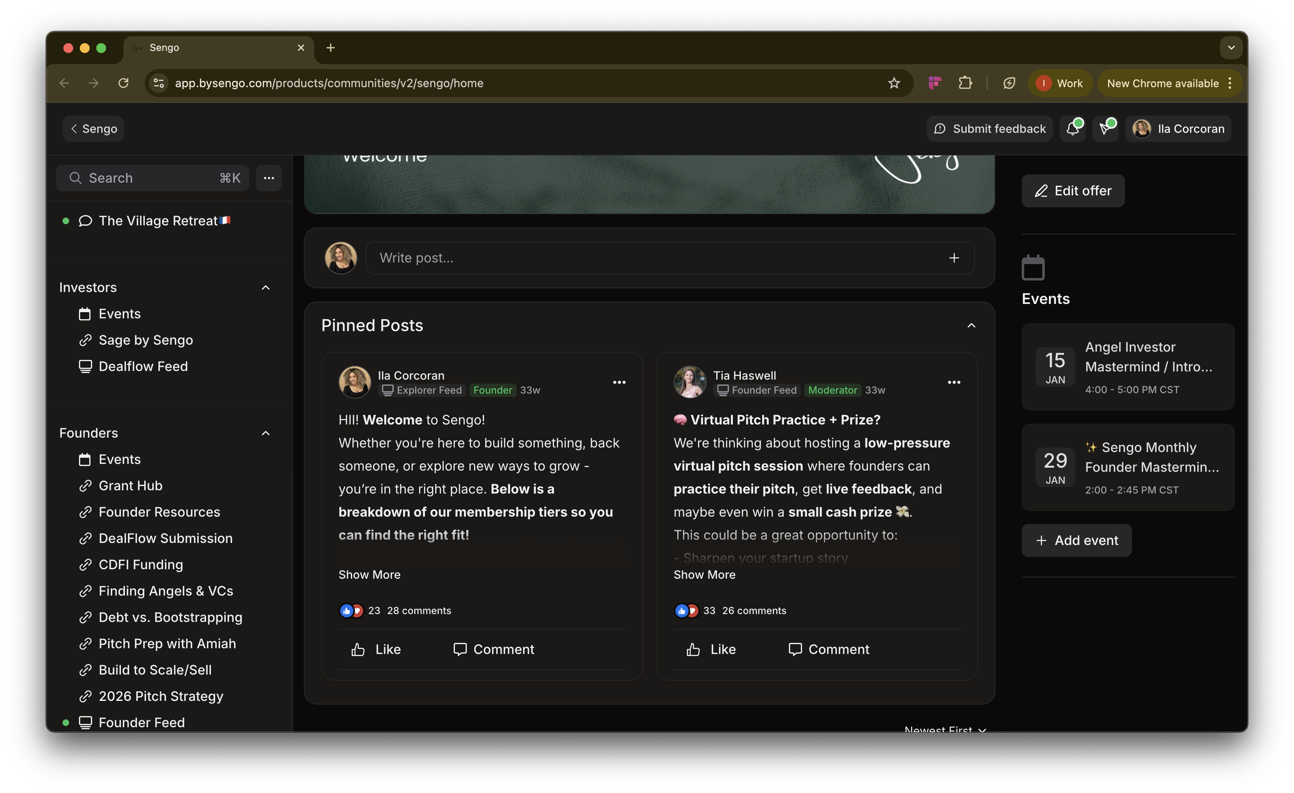Collapse the Pinned Posts panel
This screenshot has height=793, width=1294.
(x=971, y=326)
